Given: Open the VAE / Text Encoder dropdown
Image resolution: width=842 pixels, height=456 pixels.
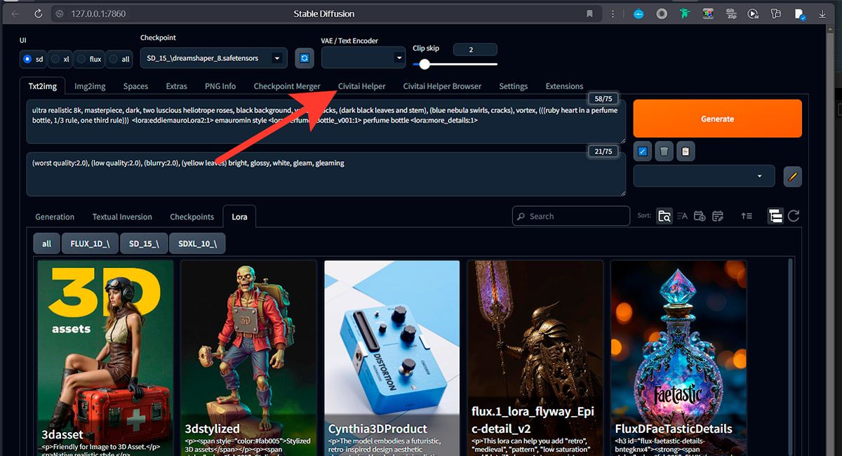Looking at the screenshot, I should point(363,58).
